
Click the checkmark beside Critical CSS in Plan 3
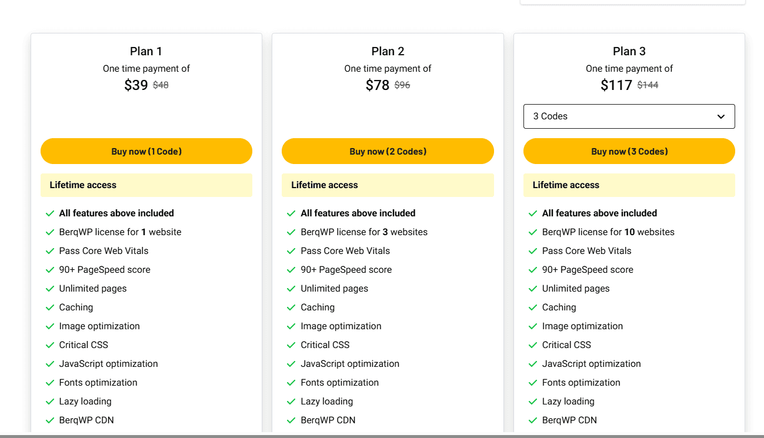(533, 345)
